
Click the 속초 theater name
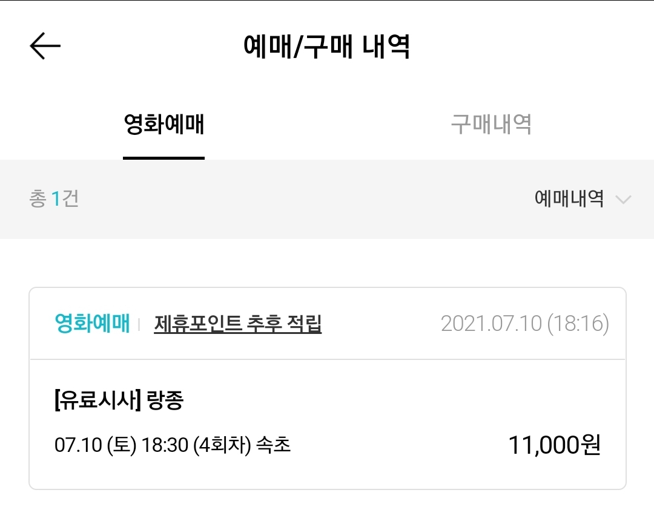click(x=274, y=446)
